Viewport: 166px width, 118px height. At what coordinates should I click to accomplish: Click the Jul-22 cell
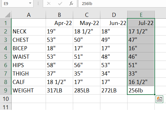[x=141, y=23]
